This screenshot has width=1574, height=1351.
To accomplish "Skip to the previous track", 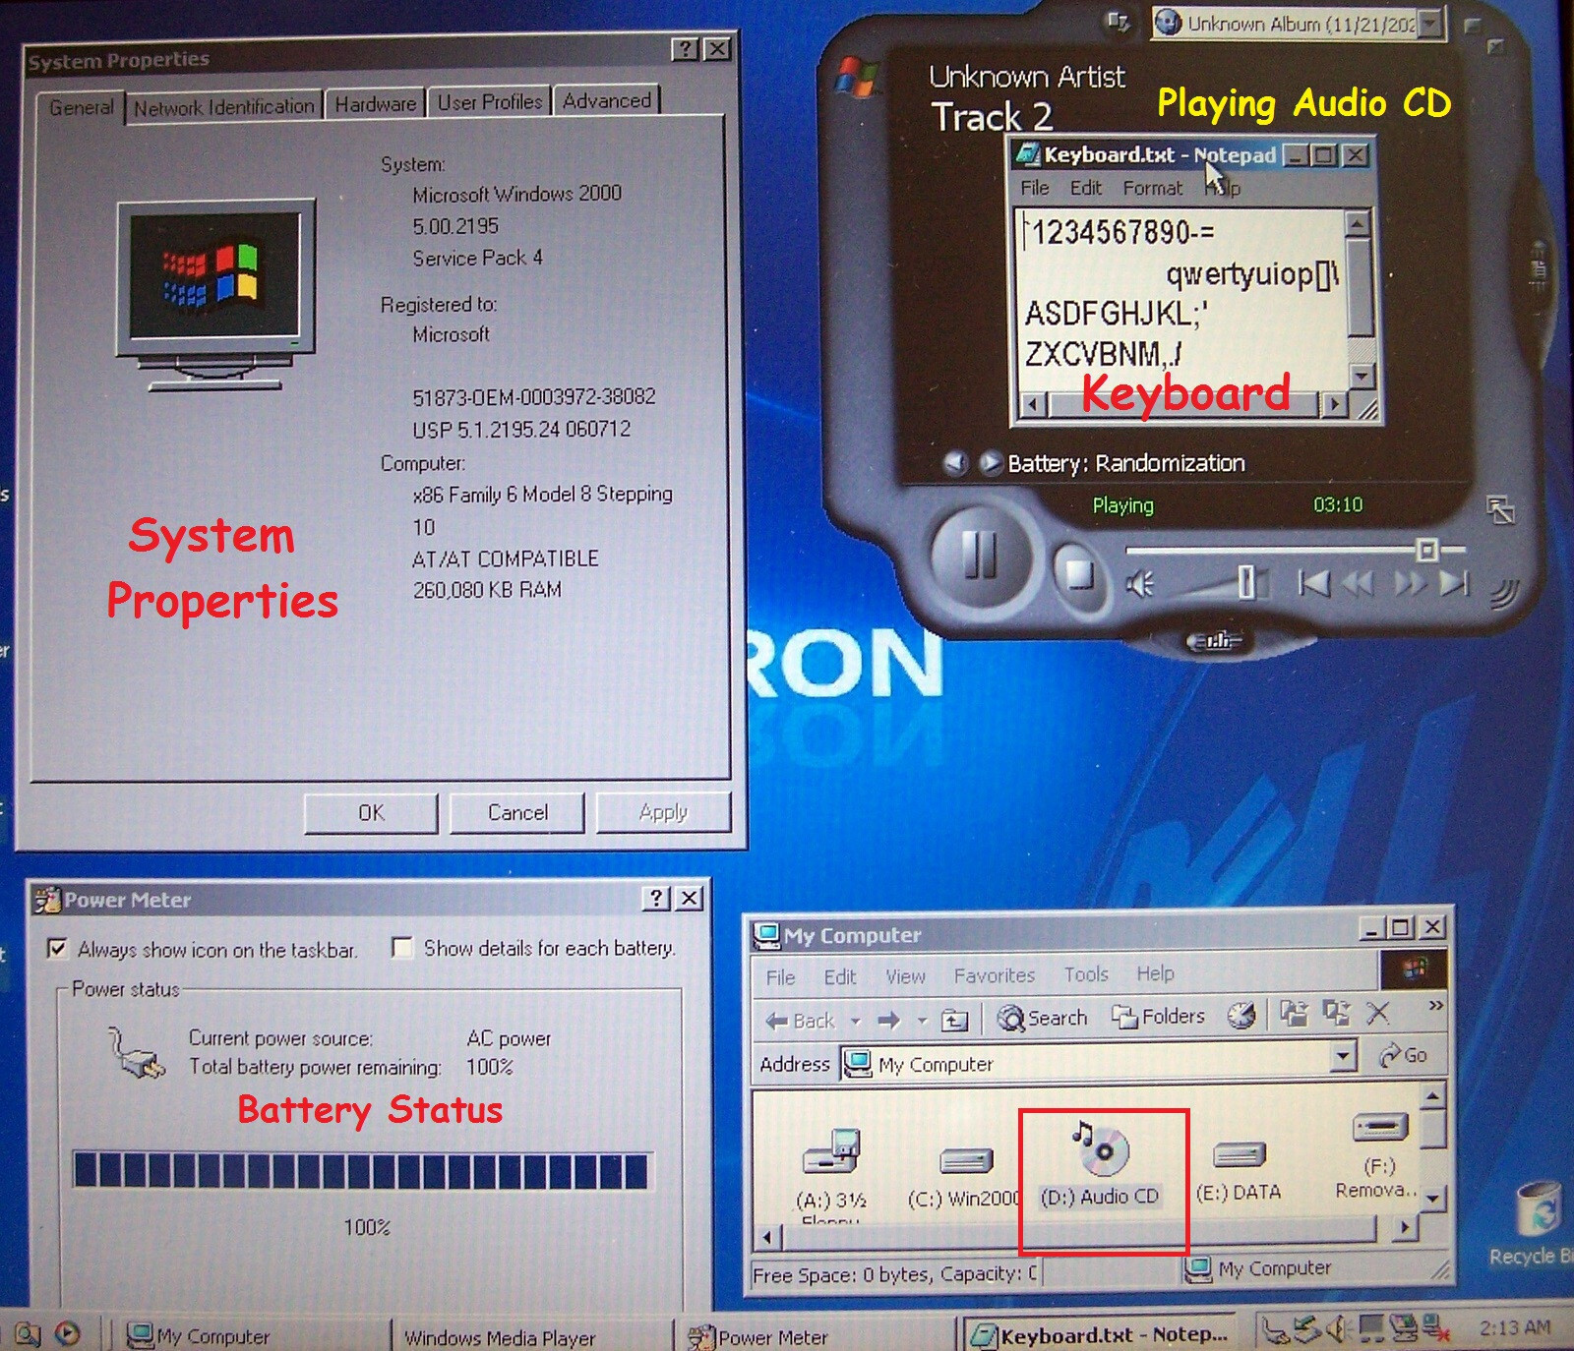I will click(1313, 583).
